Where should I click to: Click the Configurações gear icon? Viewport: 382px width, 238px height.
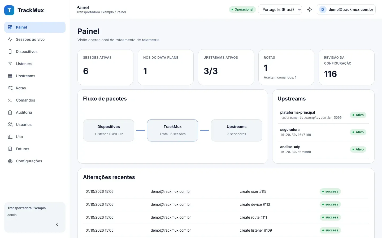[10, 161]
